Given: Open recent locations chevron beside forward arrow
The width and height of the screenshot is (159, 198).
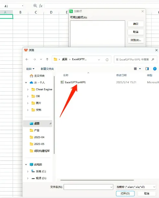Looking at the screenshot, I should pyautogui.click(x=41, y=59).
